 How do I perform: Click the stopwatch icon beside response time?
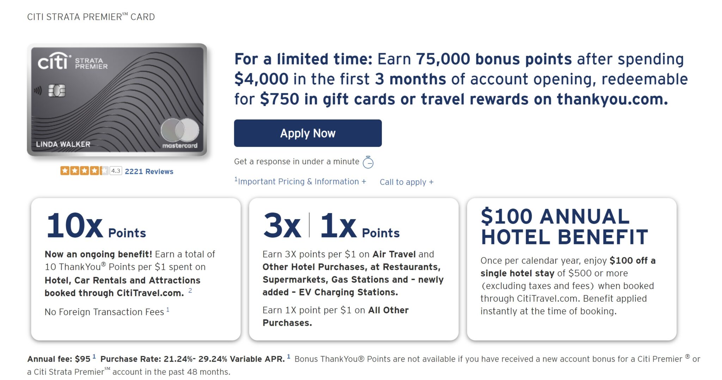coord(368,162)
